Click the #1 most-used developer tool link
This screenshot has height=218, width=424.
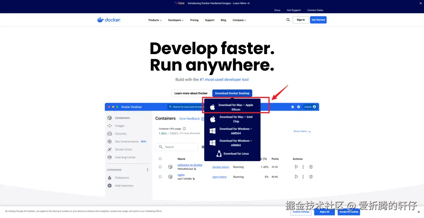224,80
